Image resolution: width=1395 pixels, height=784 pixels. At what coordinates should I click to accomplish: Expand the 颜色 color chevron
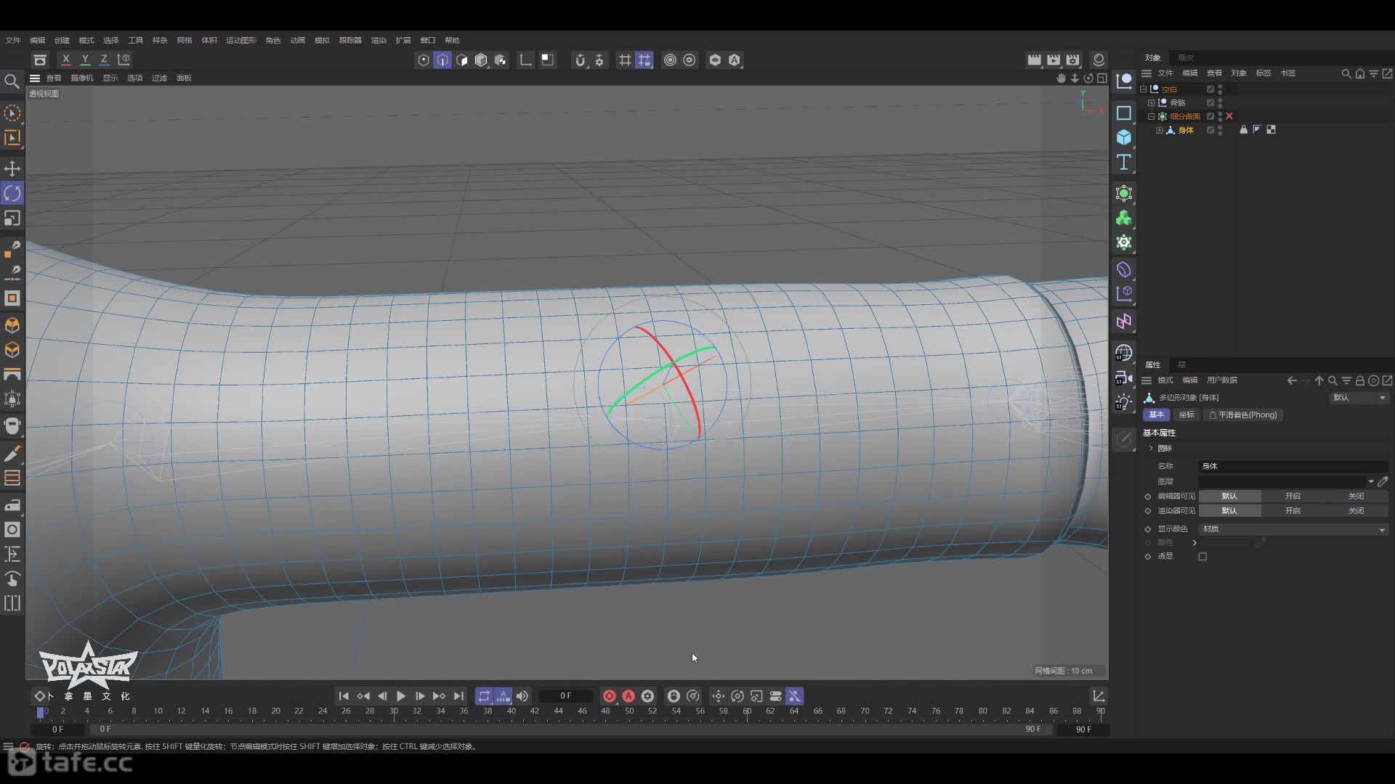pyautogui.click(x=1194, y=543)
